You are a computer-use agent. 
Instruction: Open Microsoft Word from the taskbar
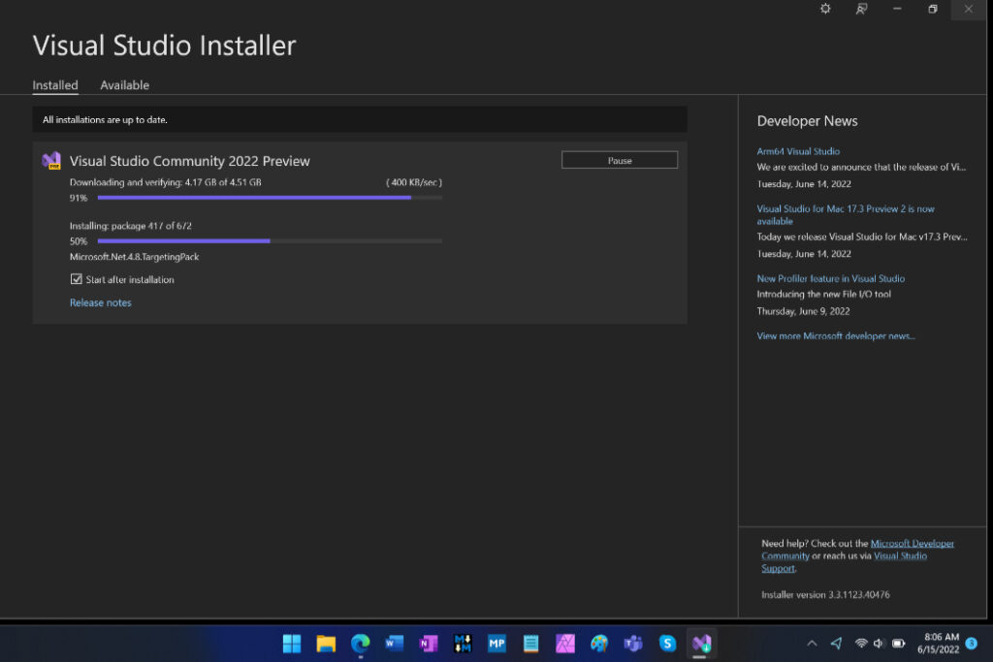(394, 643)
